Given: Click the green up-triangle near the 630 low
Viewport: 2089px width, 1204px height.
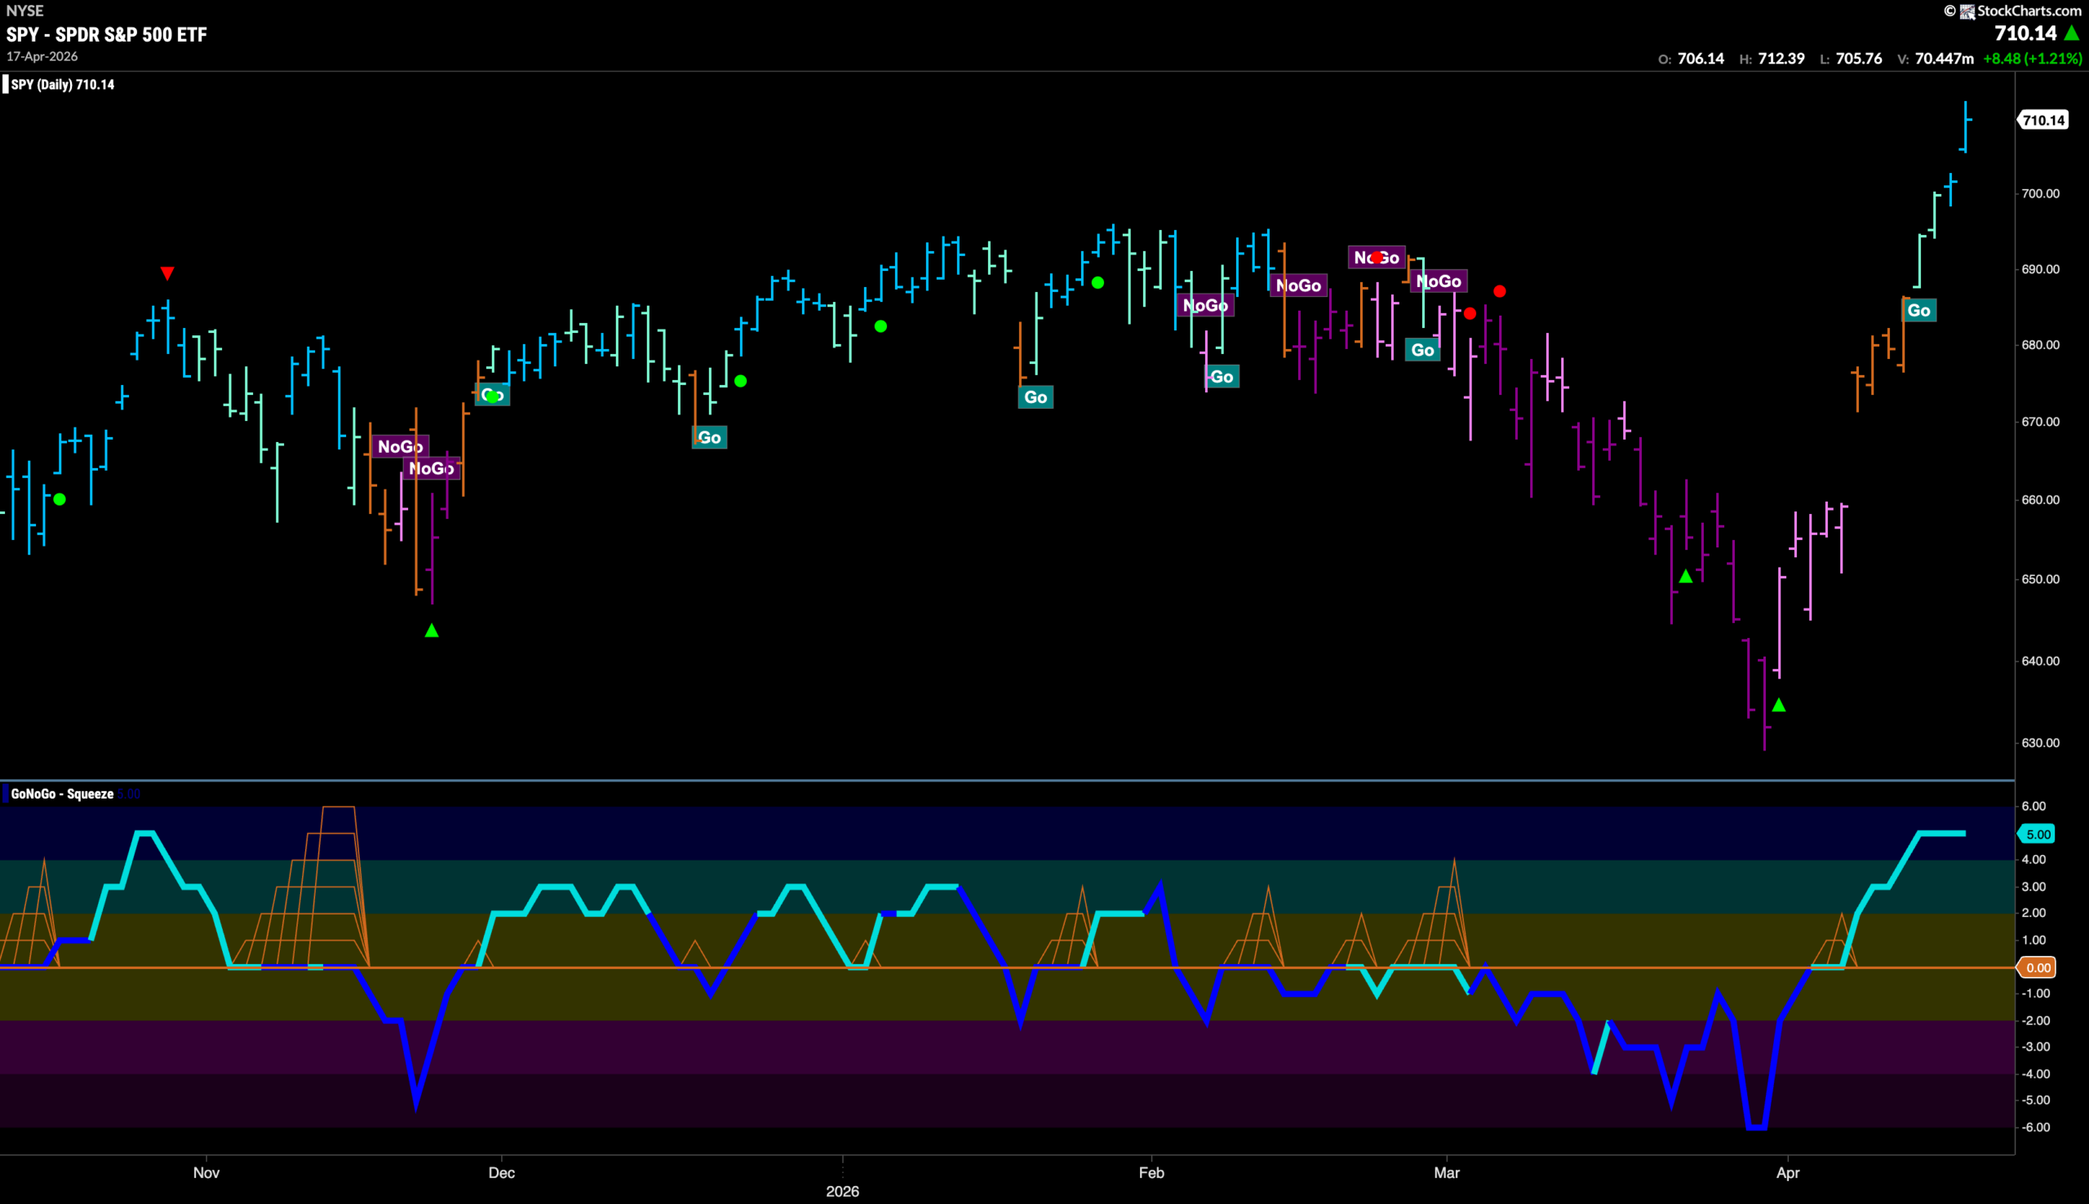Looking at the screenshot, I should coord(1779,705).
